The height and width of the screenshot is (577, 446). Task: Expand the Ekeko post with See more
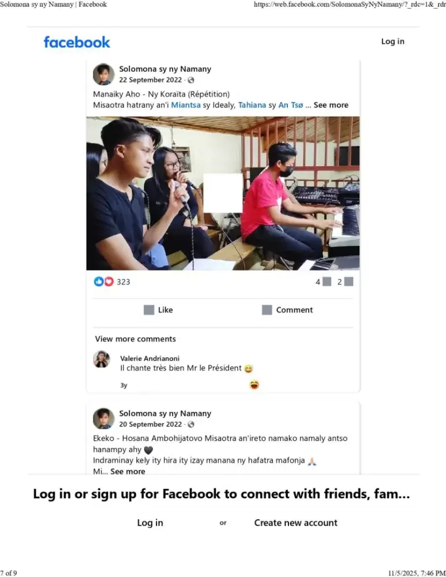tap(128, 471)
